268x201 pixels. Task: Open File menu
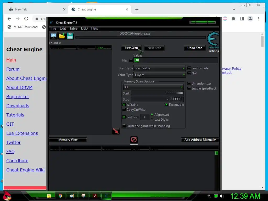point(53,28)
